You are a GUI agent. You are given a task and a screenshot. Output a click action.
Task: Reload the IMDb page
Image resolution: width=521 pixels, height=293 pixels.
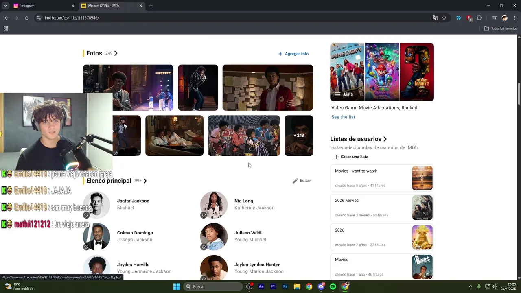click(x=27, y=18)
